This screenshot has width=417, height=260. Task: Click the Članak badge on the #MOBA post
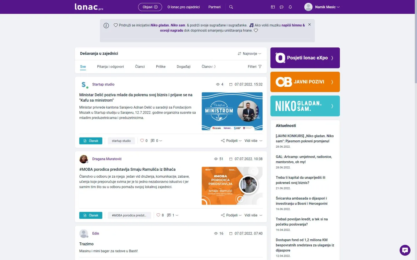pos(91,215)
